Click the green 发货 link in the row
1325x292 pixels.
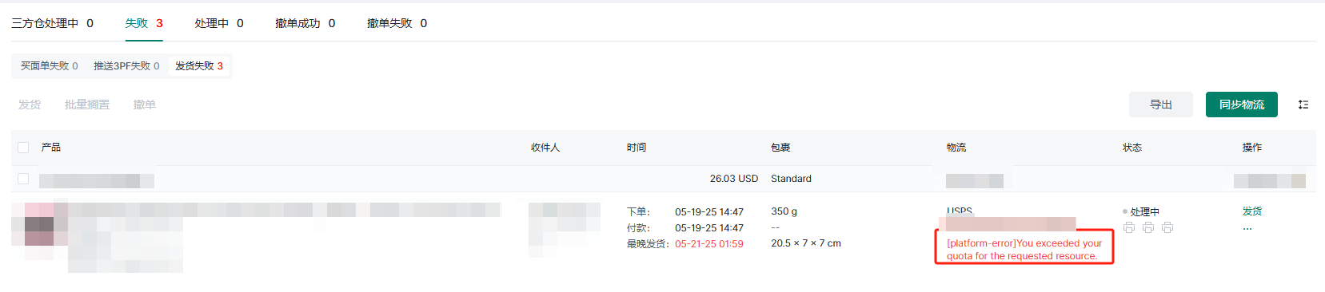pyautogui.click(x=1252, y=211)
